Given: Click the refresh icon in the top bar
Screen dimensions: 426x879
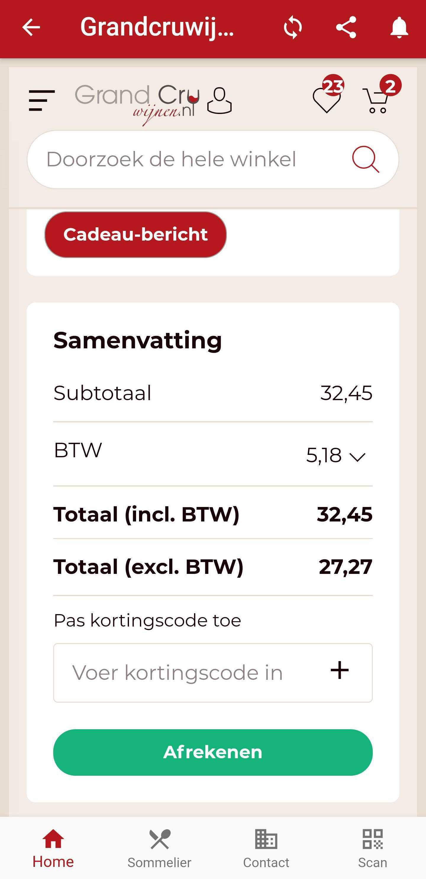Looking at the screenshot, I should click(x=293, y=27).
